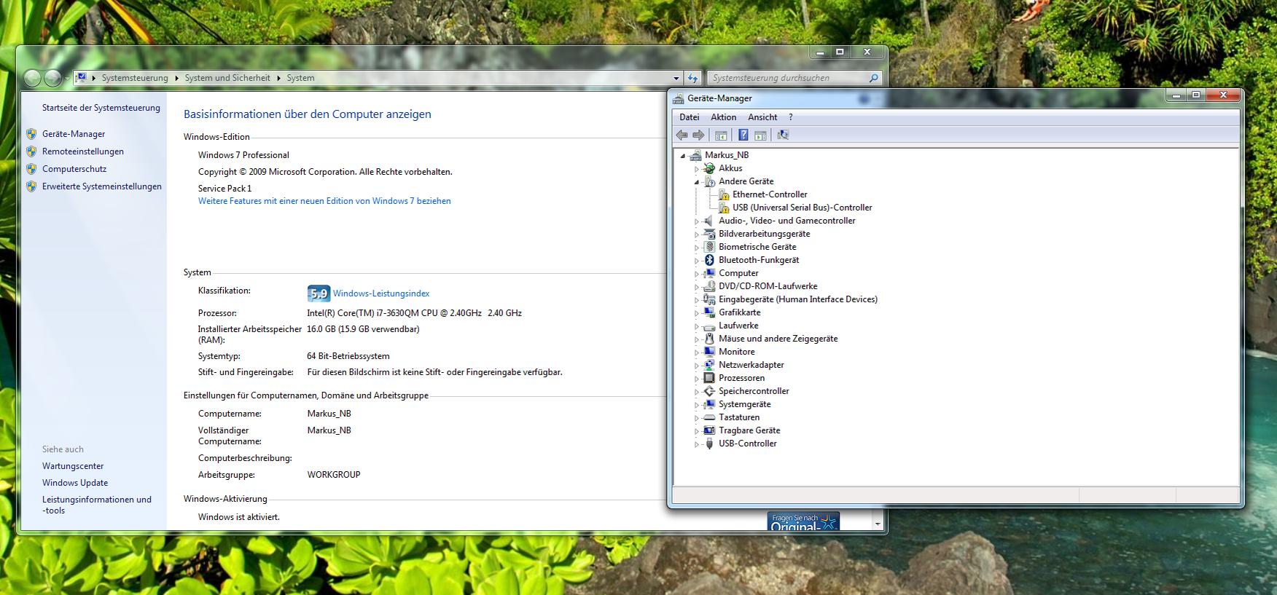The image size is (1277, 595).
Task: Click the Markus_NB computer icon in device tree
Action: click(x=695, y=155)
